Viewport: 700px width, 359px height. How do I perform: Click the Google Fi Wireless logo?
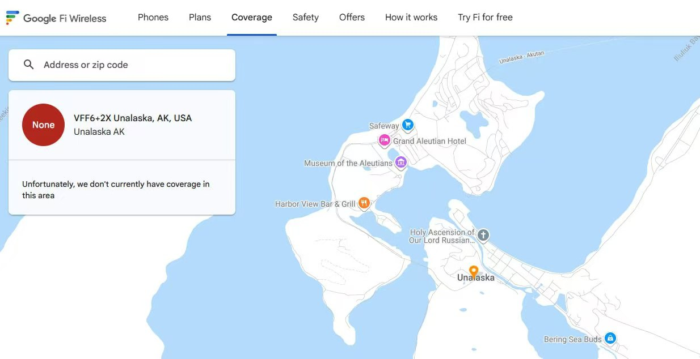pyautogui.click(x=56, y=18)
